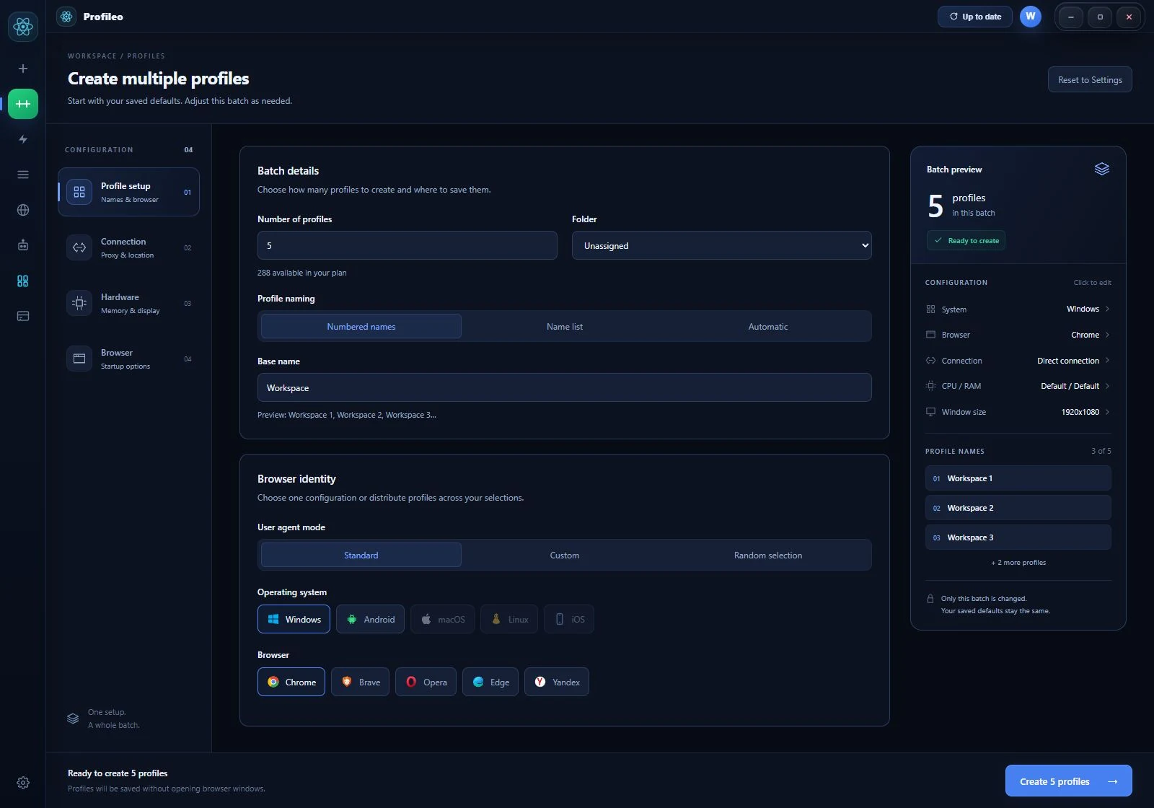Expand the Browser Chrome configuration row
The image size is (1154, 808).
coord(1018,335)
